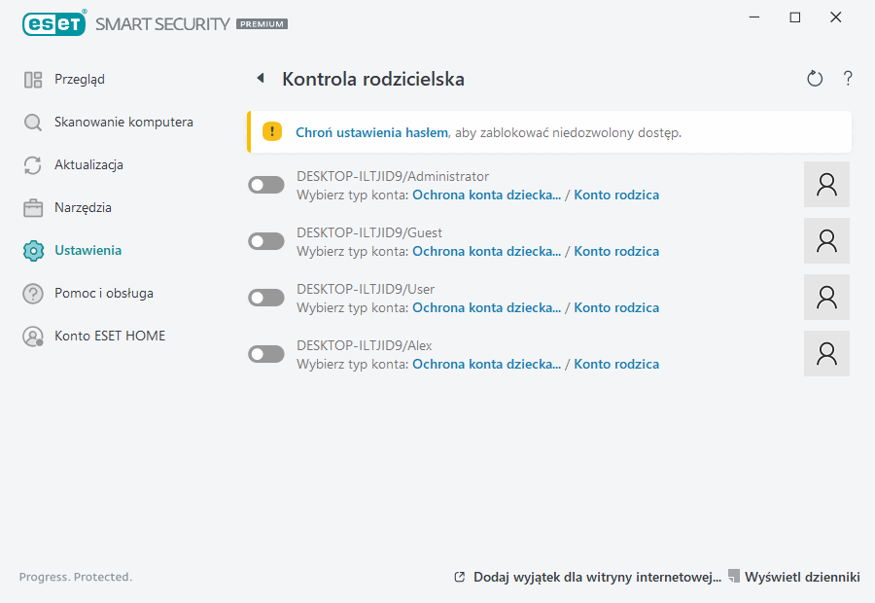Open Wyświetl dzienniki at the bottom
This screenshot has height=603, width=875.
801,577
